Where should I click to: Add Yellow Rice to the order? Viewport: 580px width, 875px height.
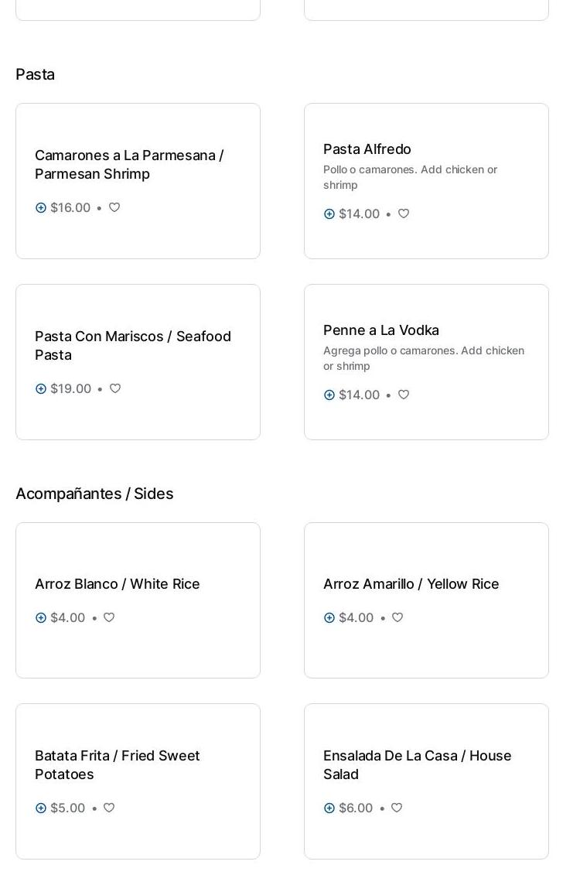click(329, 617)
